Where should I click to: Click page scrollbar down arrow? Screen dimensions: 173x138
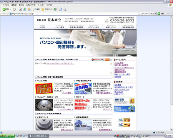[x=171, y=129]
